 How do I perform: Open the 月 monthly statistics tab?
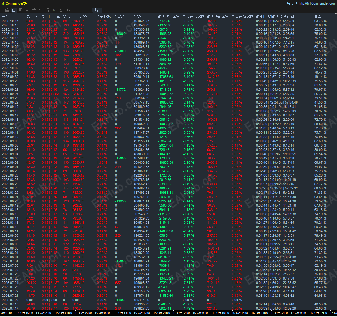27,10
